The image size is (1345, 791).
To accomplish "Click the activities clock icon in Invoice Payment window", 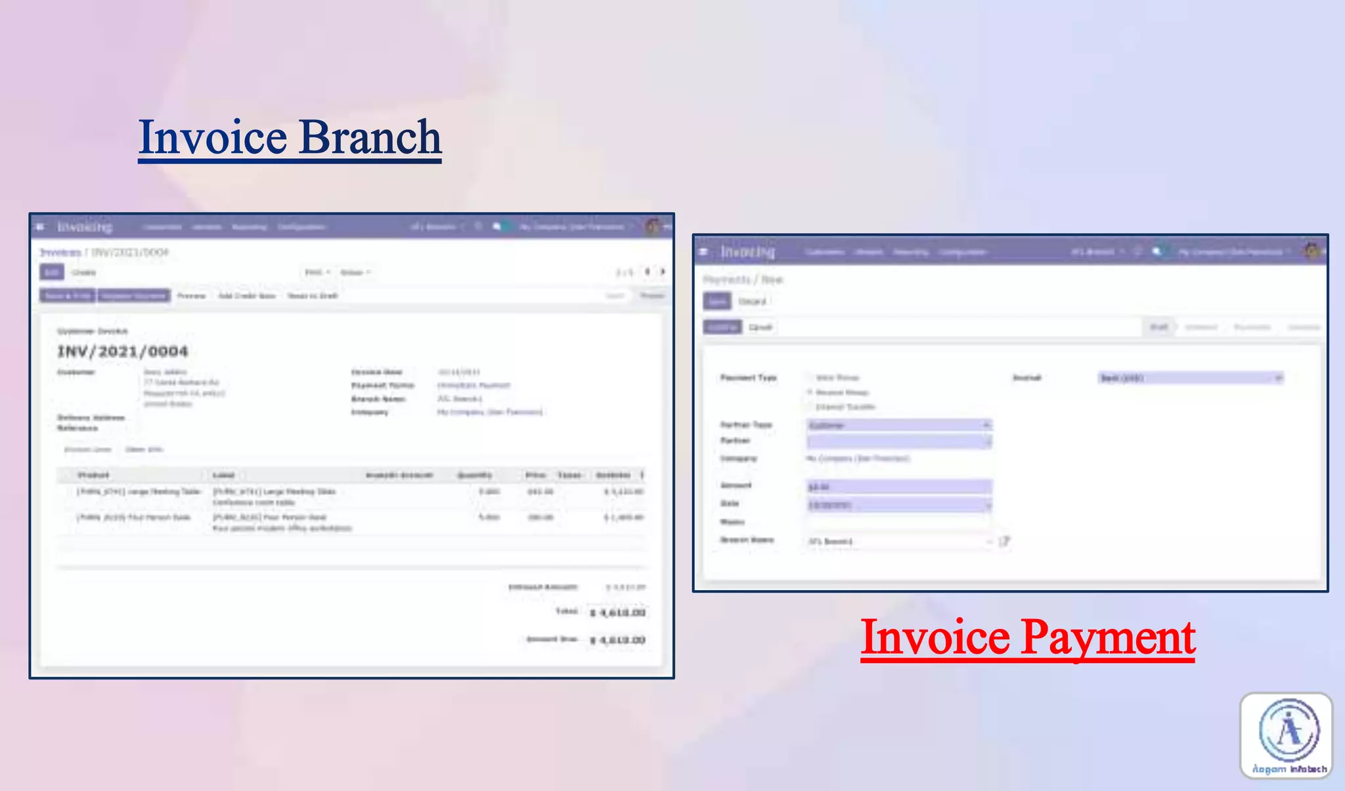I will [1137, 251].
